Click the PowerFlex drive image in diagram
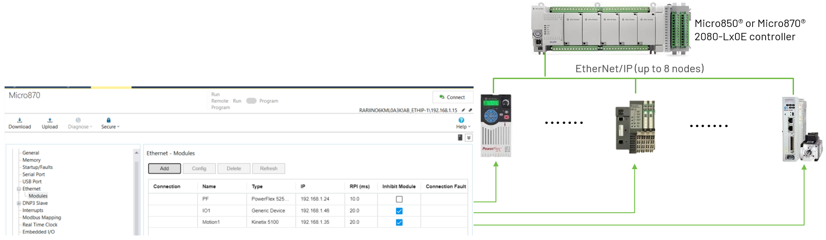 [x=496, y=126]
